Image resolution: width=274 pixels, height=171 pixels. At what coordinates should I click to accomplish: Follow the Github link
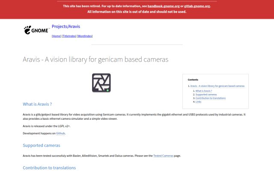tap(60, 133)
